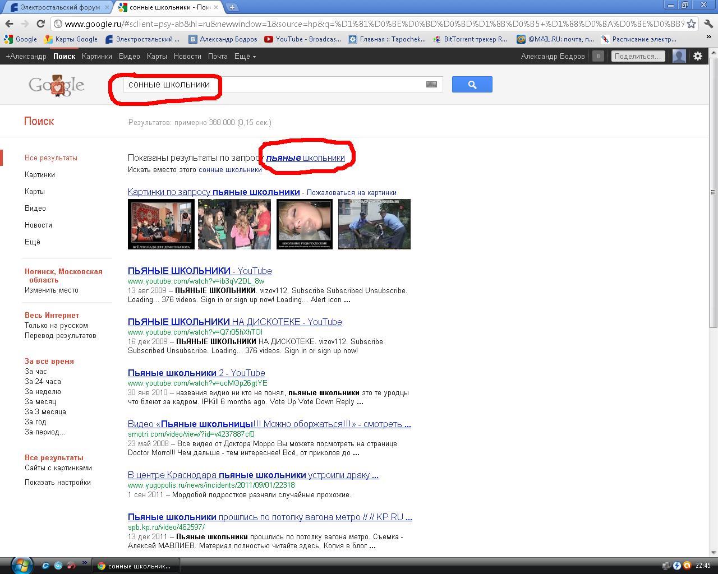The width and height of the screenshot is (718, 574).
Task: Open the Главная :: Tapochek bookmark
Action: point(387,39)
